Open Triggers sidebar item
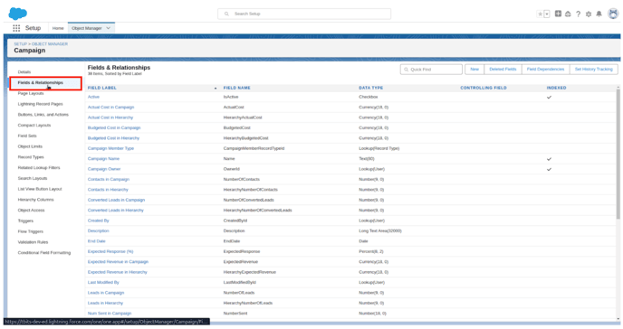Image resolution: width=623 pixels, height=329 pixels. [x=25, y=221]
